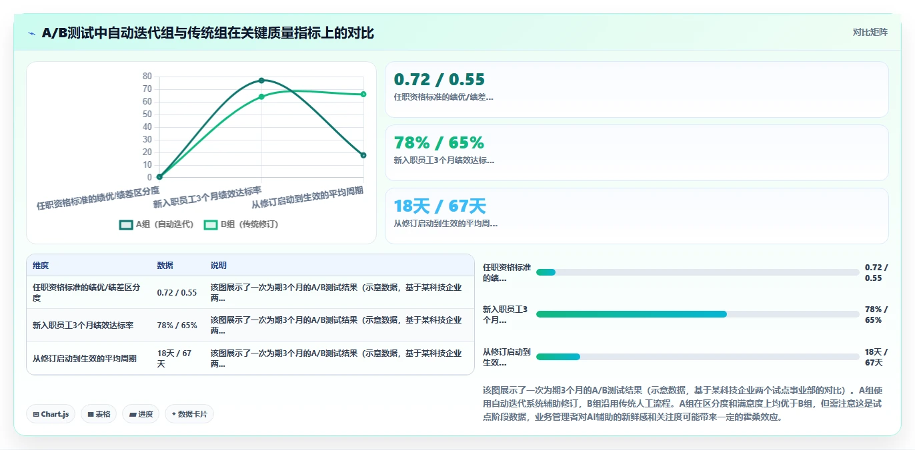Click the 维度 column header
This screenshot has height=450, width=915.
[x=41, y=265]
